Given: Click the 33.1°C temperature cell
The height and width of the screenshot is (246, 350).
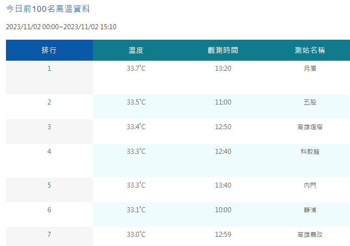Looking at the screenshot, I should pos(136,210).
